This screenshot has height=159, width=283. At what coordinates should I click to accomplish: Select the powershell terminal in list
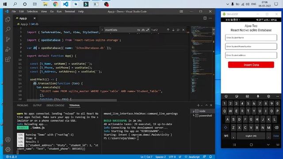pyautogui.click(x=202, y=116)
